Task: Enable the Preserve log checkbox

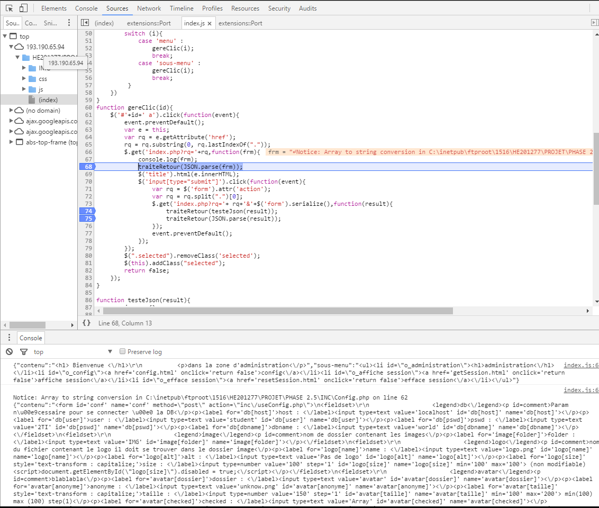Action: [x=122, y=351]
